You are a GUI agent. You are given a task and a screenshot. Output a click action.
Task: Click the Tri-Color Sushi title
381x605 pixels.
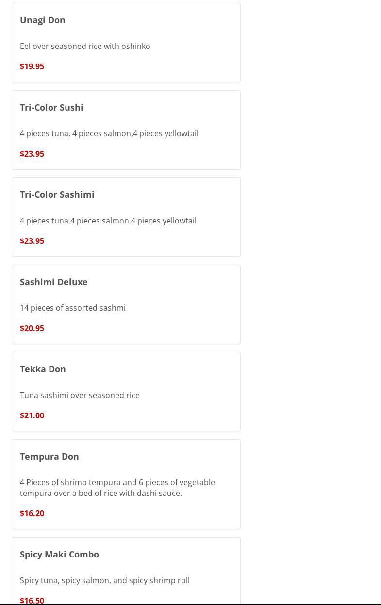point(51,107)
